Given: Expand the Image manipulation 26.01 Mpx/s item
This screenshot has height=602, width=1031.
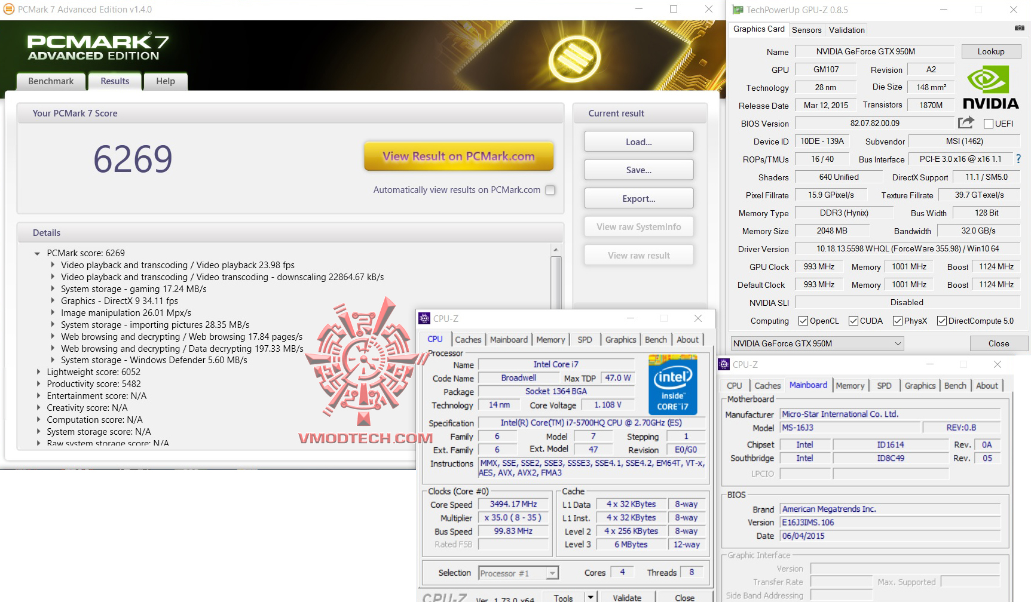Looking at the screenshot, I should (x=53, y=313).
